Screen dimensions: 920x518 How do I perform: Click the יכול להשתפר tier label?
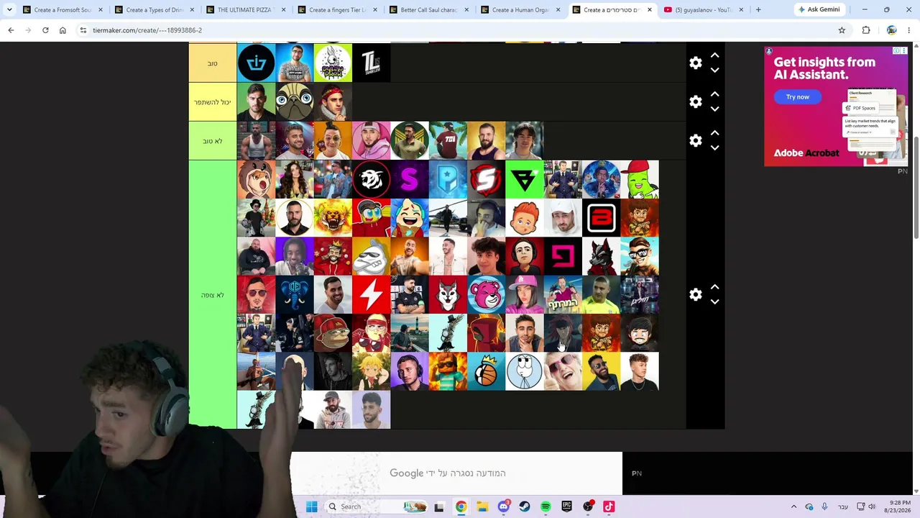coord(213,102)
